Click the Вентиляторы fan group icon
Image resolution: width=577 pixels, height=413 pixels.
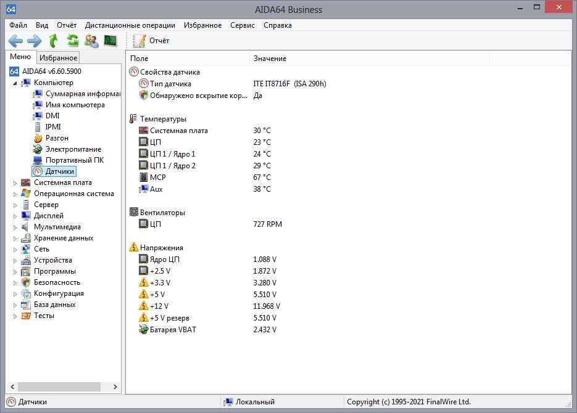point(133,212)
